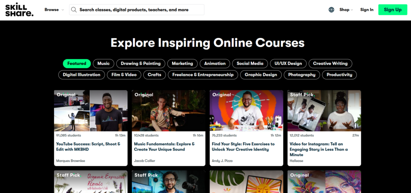Select the Music category filter

(x=103, y=63)
